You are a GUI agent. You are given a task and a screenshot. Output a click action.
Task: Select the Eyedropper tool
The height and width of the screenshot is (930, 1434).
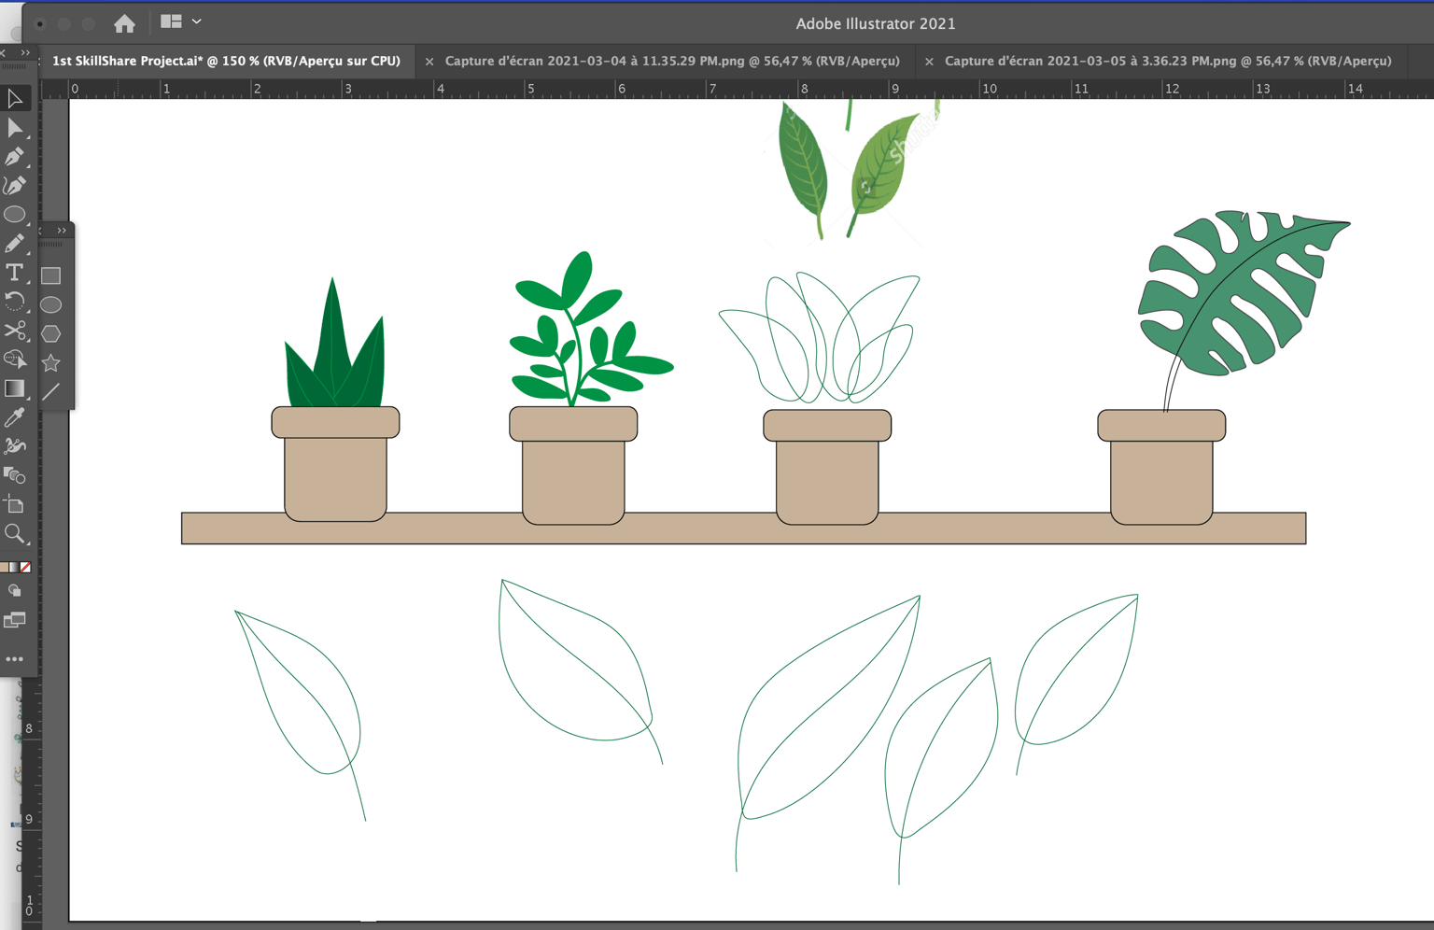point(15,416)
